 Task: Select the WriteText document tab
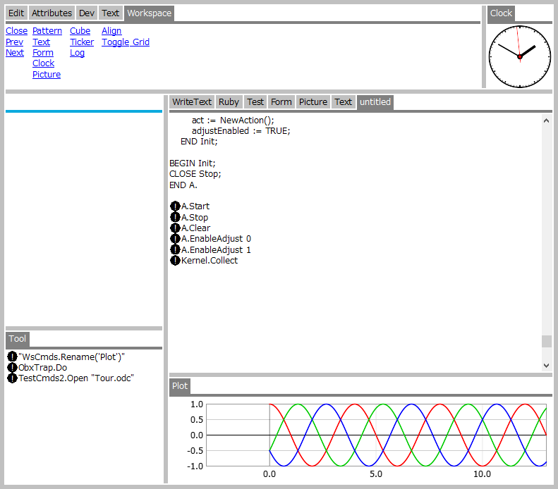pos(192,102)
